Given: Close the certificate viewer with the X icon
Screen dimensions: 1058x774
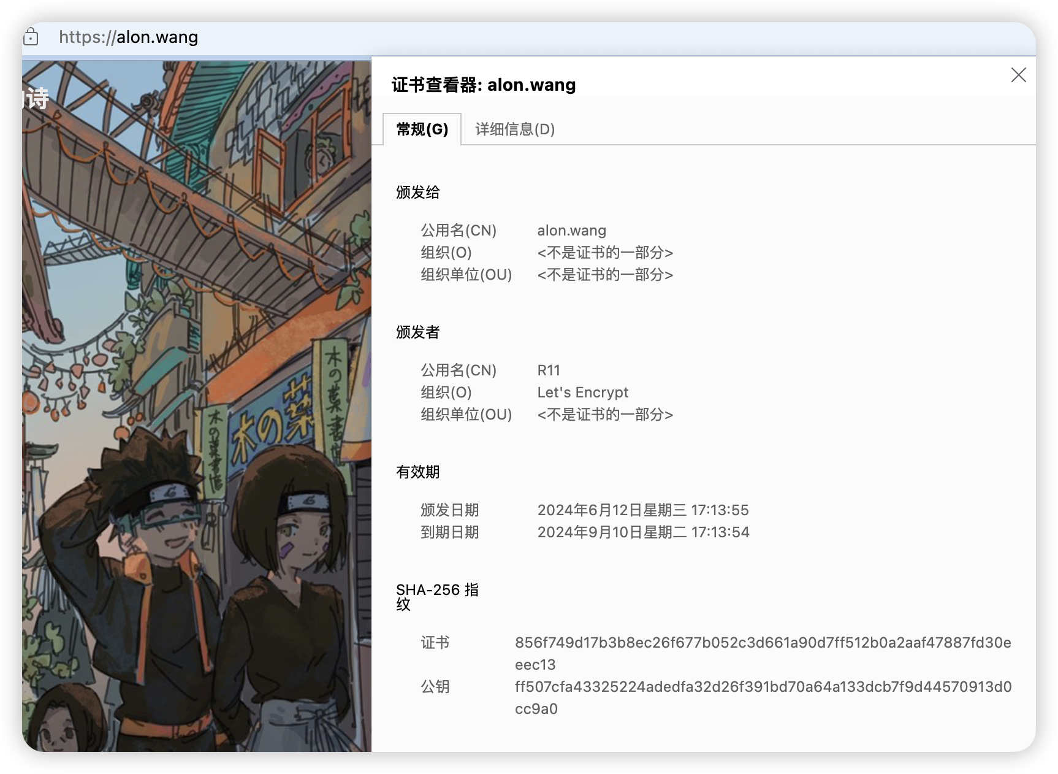Looking at the screenshot, I should click(1018, 75).
